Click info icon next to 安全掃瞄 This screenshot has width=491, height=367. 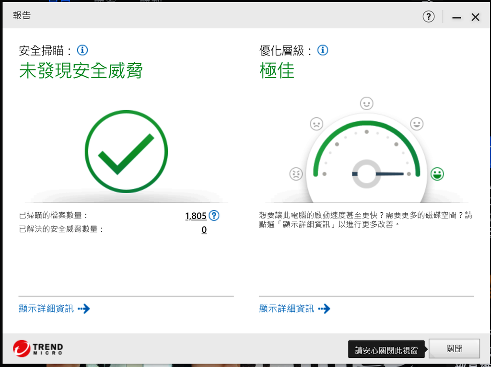point(82,50)
